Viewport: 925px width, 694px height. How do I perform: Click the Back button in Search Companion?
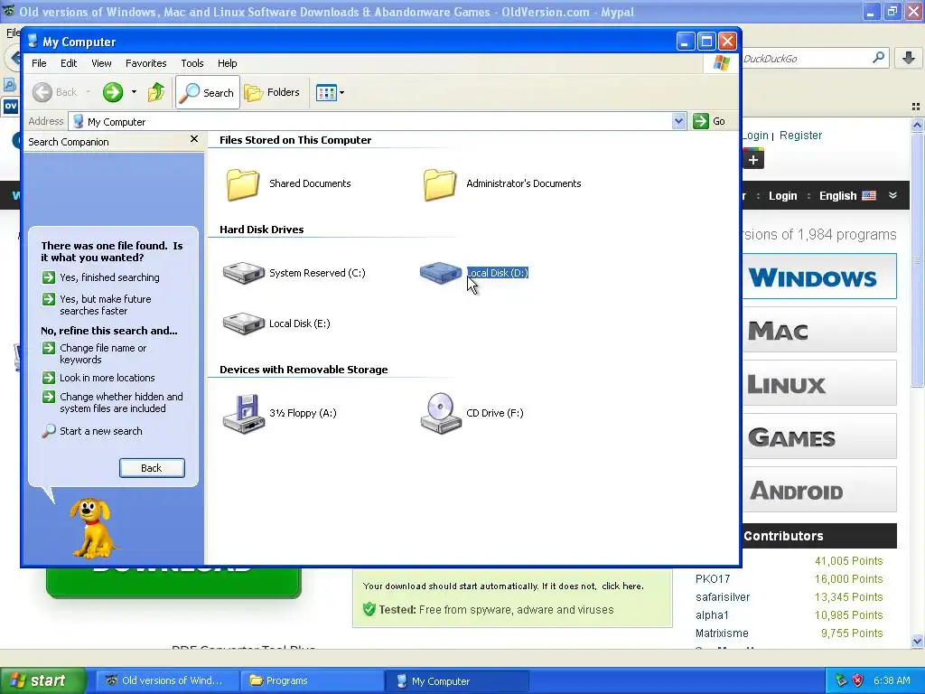click(x=152, y=468)
